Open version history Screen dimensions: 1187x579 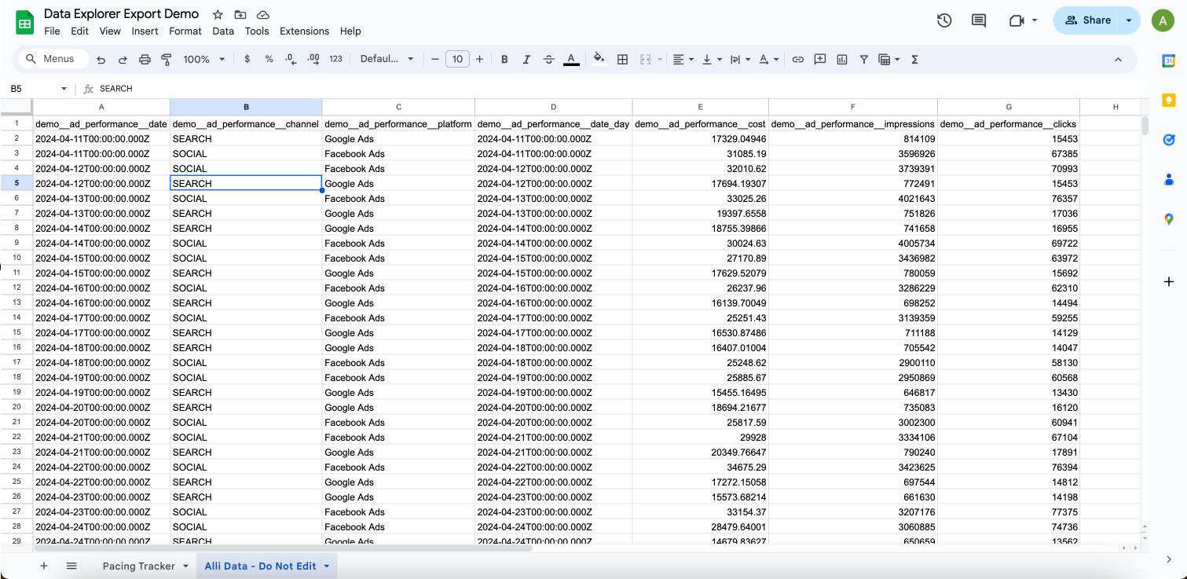pyautogui.click(x=944, y=20)
